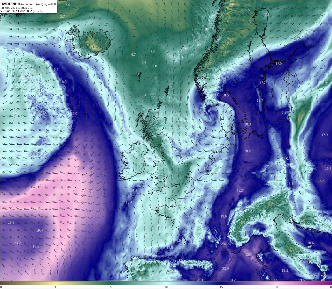Click the map value '18.5'
This screenshot has height=289, width=332.
click(226, 95)
